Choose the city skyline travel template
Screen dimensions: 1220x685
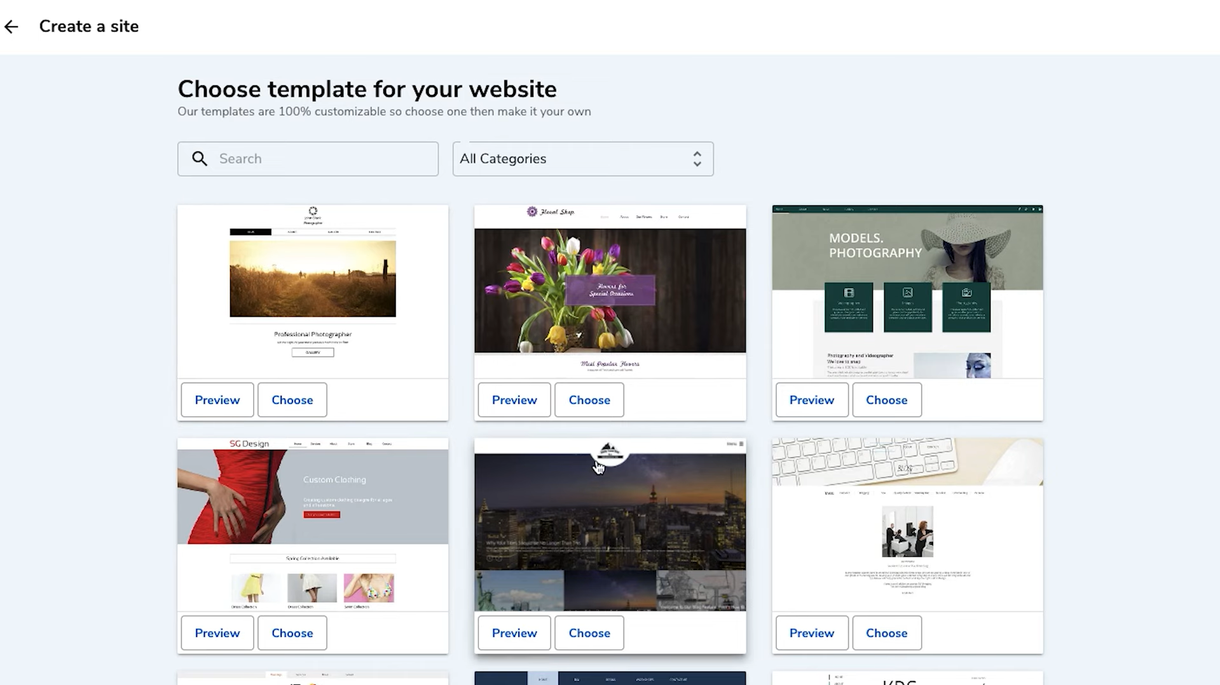click(589, 632)
